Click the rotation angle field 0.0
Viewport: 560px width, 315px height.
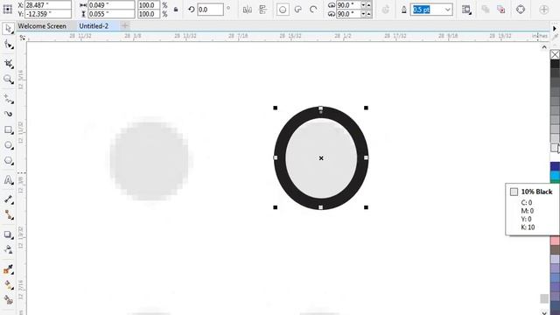[210, 10]
